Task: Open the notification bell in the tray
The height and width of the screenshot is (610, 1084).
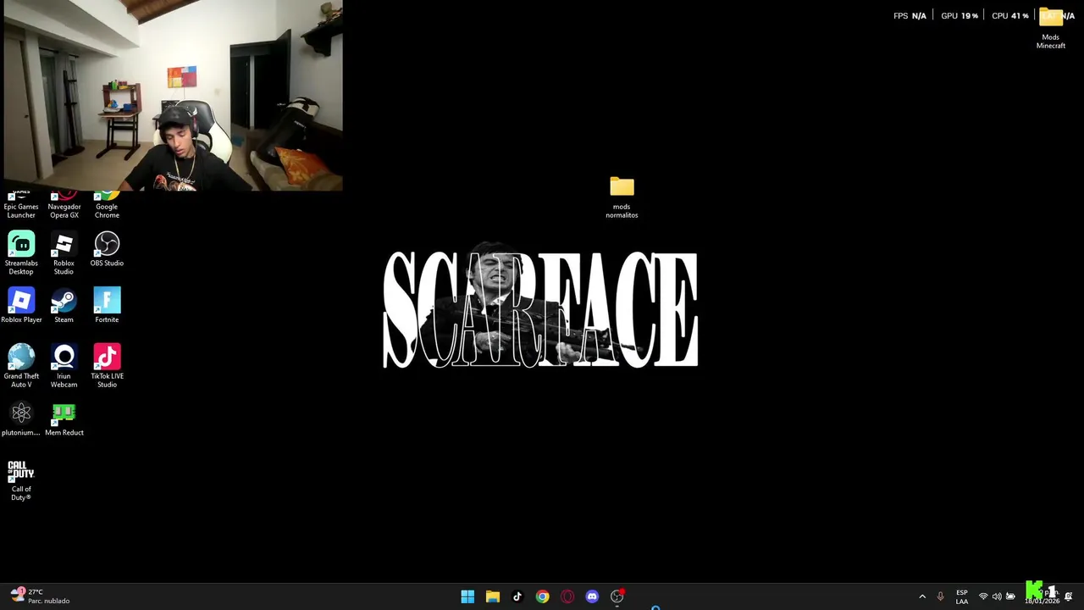Action: coord(1069,596)
